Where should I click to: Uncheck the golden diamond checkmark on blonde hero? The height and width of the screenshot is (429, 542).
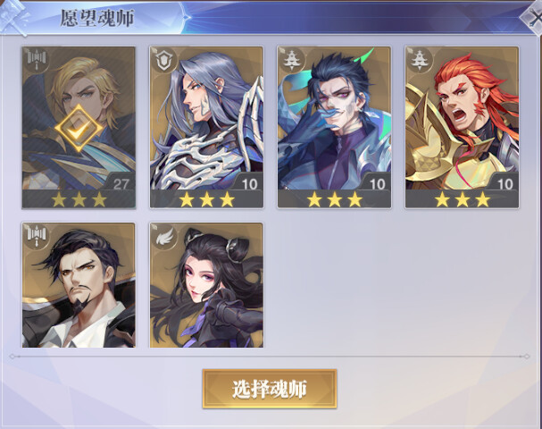[x=79, y=129]
